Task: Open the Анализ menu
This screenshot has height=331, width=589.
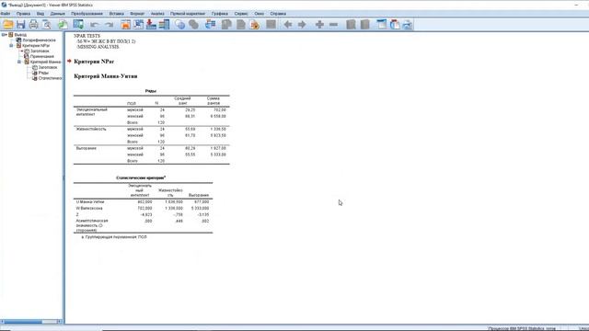Action: [x=157, y=14]
